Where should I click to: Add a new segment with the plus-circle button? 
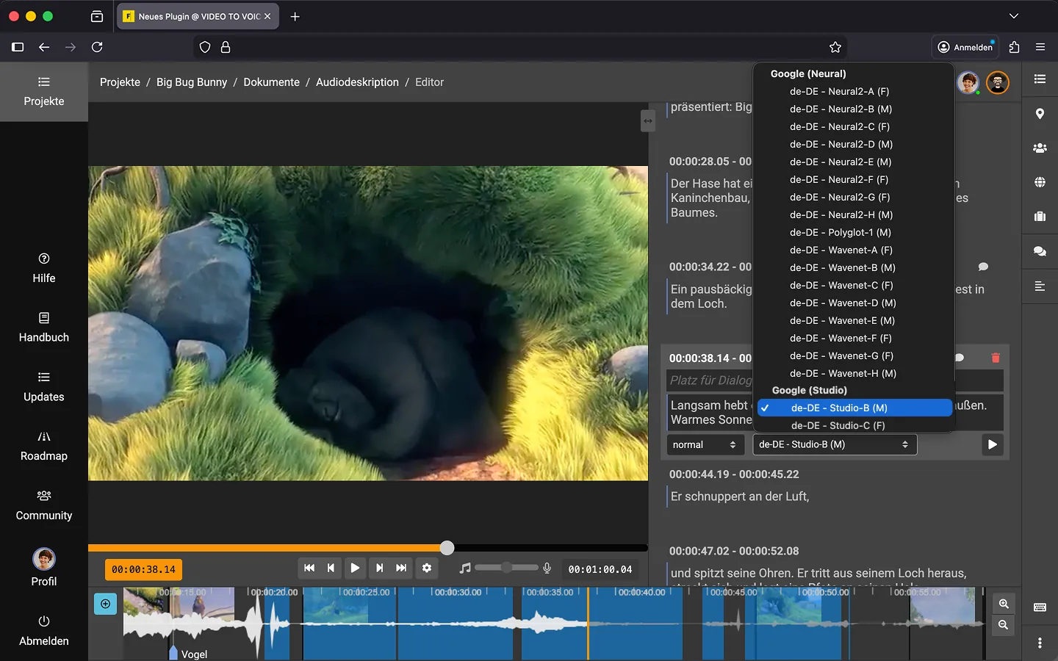pyautogui.click(x=106, y=604)
